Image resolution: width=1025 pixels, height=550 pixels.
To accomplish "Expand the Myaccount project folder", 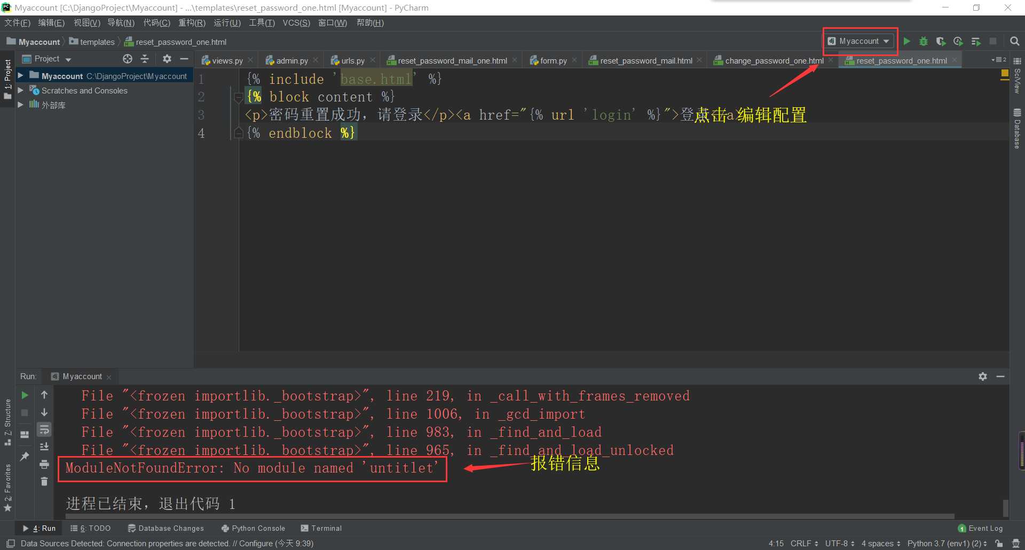I will pyautogui.click(x=20, y=75).
